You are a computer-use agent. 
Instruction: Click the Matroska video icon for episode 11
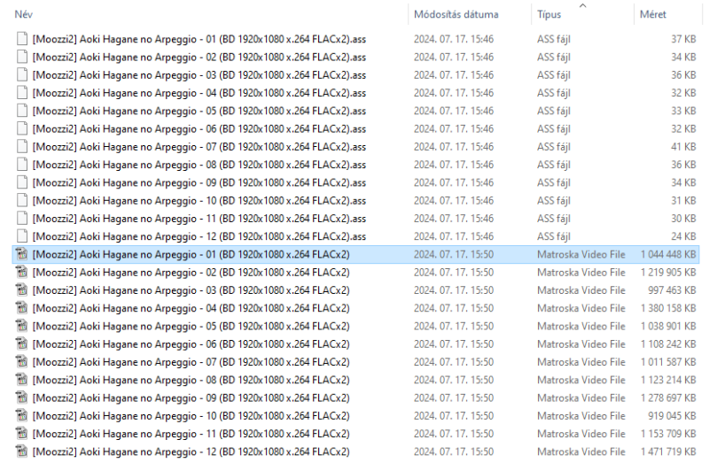point(21,434)
